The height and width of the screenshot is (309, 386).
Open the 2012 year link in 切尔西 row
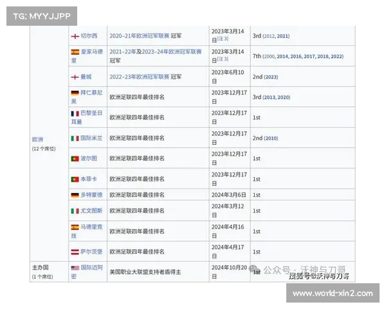[269, 36]
